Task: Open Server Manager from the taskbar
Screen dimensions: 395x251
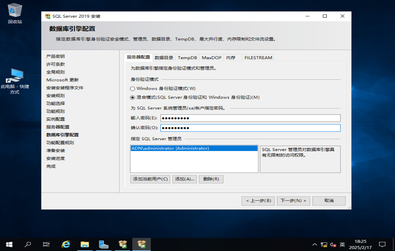Action: pos(104,244)
